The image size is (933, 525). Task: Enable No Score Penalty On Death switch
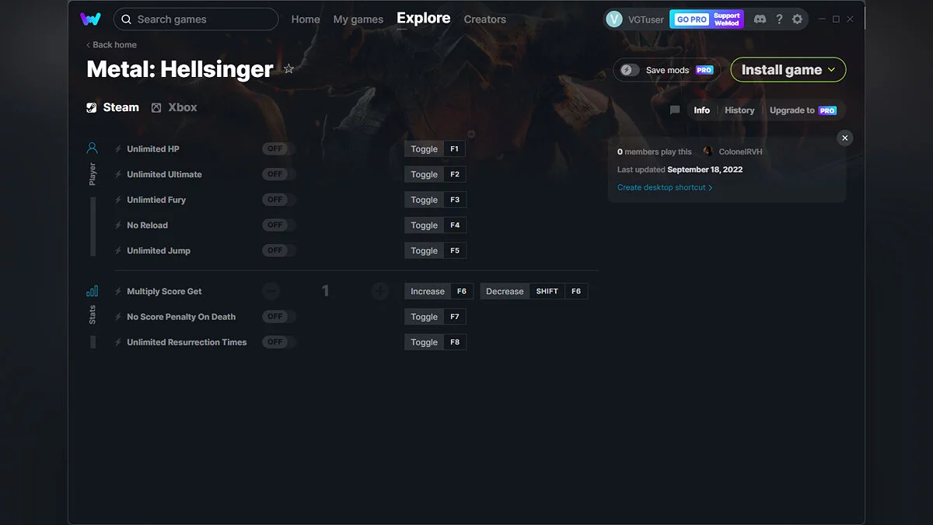click(279, 317)
